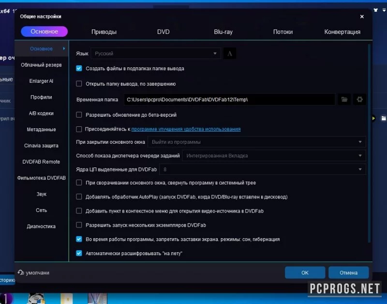Image resolution: width=387 pixels, height=304 pixels.
Task: Enable 'Разрешить обновление до бета-версий'
Action: (79, 115)
